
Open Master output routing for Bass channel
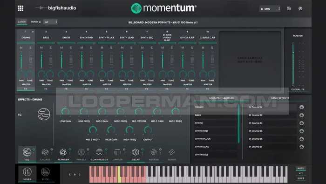pos(46,85)
